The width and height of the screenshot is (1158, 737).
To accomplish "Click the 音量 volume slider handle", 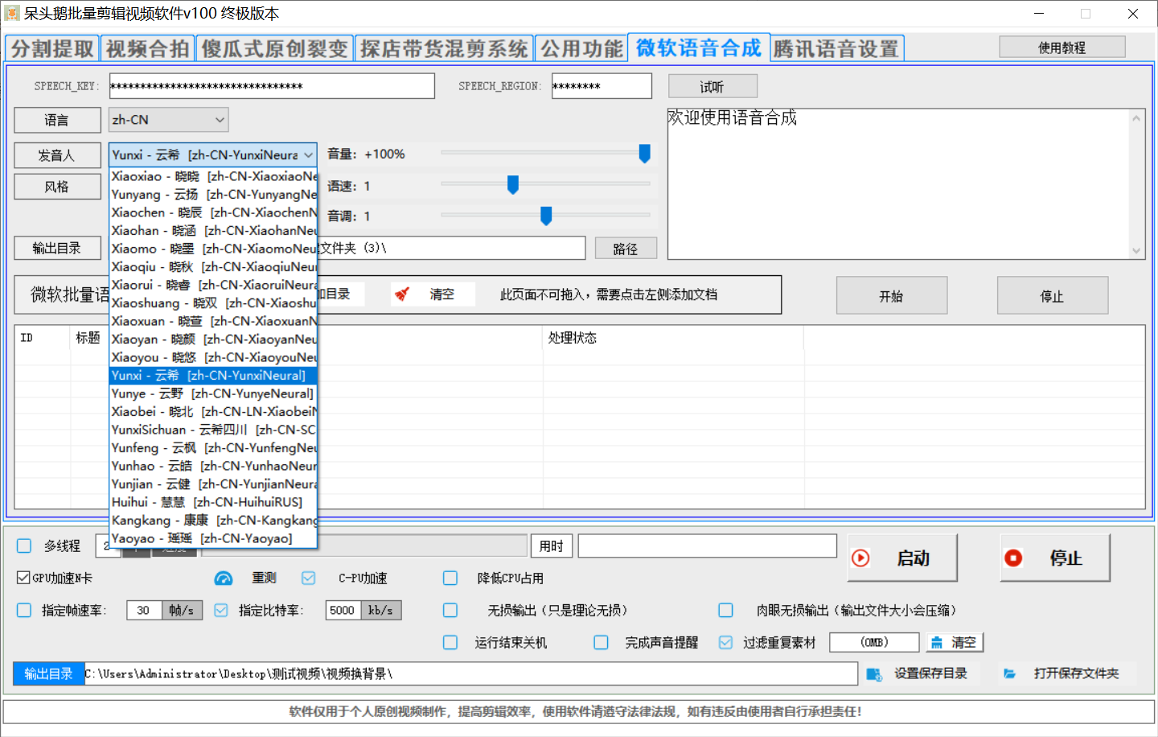I will pos(644,154).
